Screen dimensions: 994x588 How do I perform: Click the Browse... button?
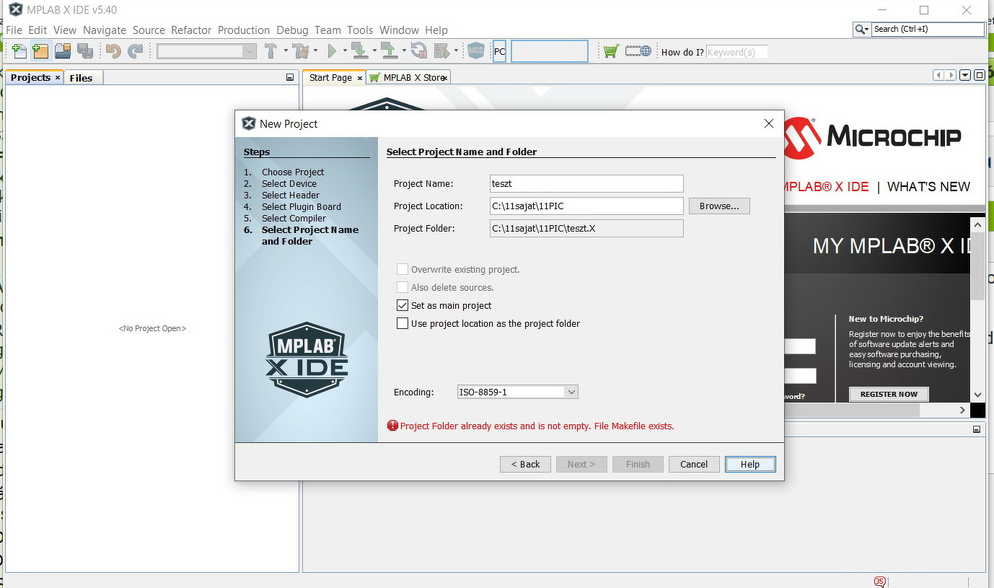(719, 206)
